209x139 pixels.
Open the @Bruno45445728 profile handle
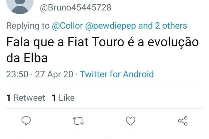76,8
